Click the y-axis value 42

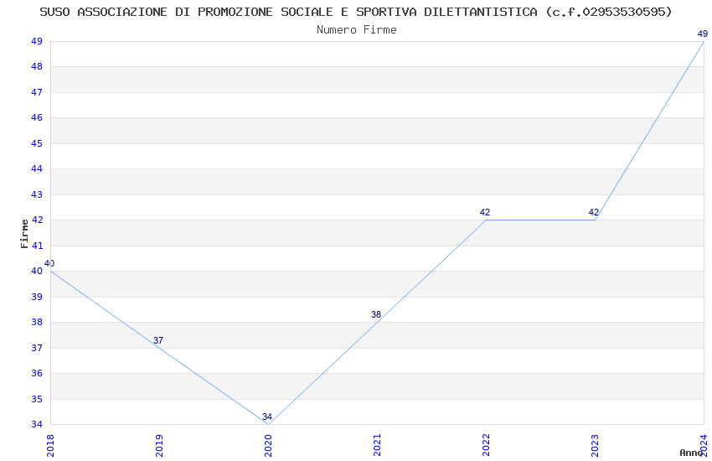[37, 220]
